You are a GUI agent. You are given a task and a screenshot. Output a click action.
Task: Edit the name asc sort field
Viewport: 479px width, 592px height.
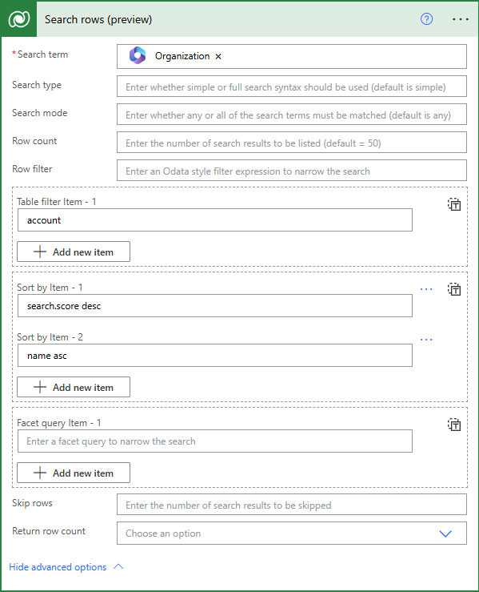tap(215, 355)
